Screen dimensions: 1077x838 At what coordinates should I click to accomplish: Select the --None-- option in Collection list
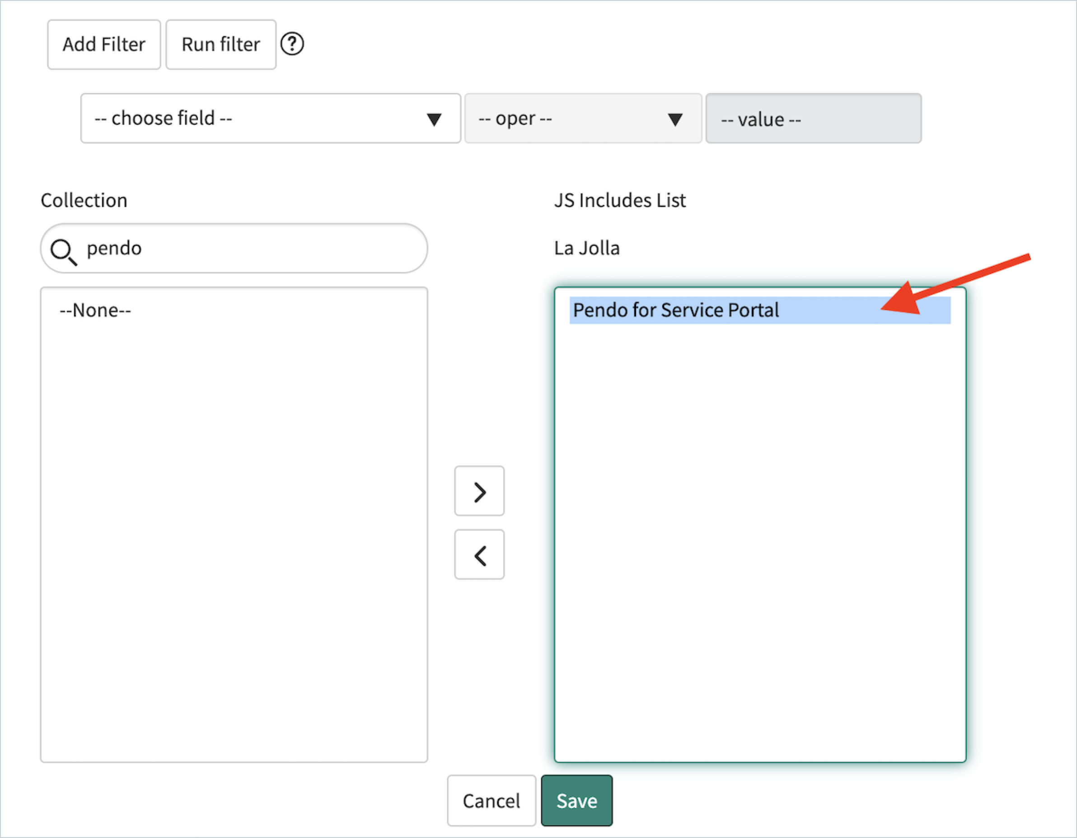coord(95,311)
